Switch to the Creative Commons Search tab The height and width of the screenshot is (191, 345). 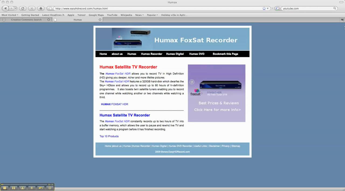coord(26,20)
